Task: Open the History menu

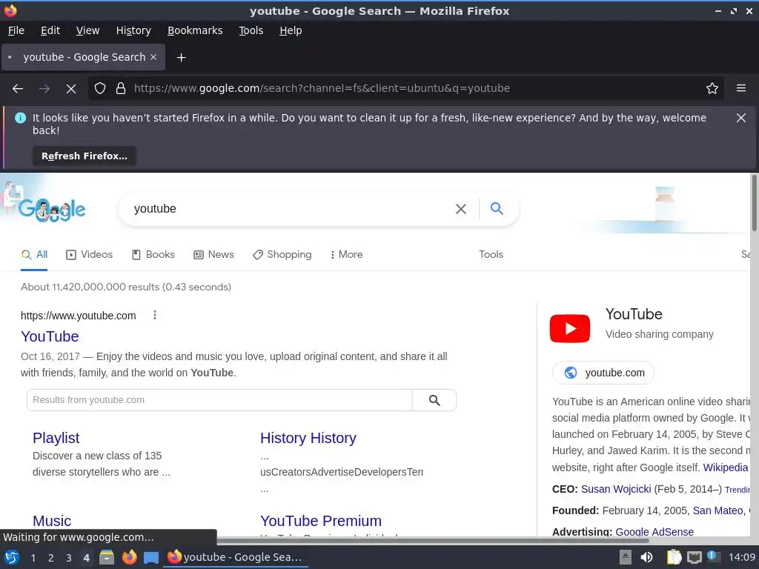Action: [x=133, y=30]
